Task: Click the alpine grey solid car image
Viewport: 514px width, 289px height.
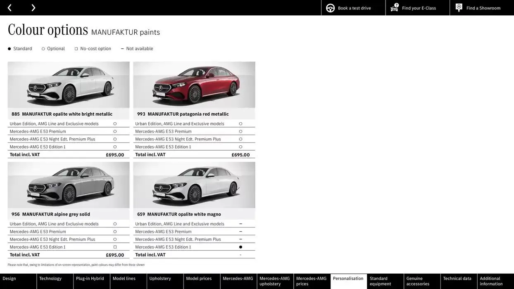Action: point(69,185)
